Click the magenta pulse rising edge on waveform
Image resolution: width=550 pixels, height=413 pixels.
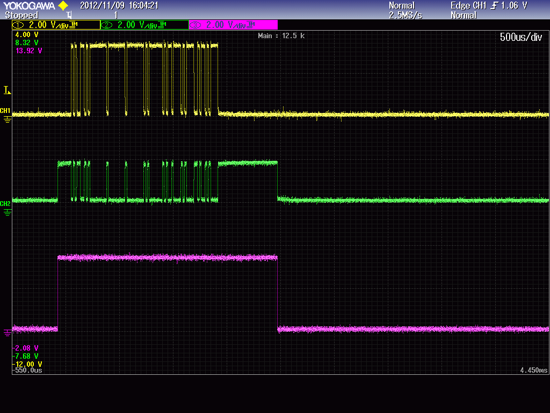pos(58,293)
